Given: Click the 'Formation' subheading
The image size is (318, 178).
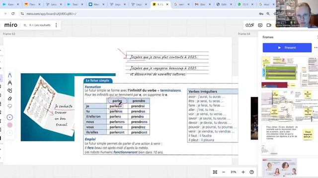Looking at the screenshot, I should 93,87.
